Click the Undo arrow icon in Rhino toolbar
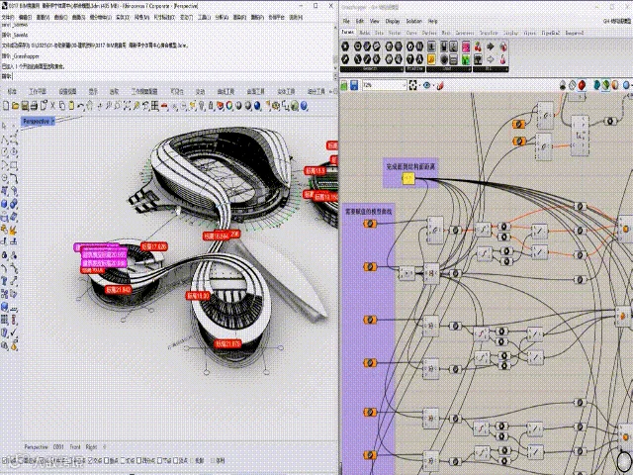The height and width of the screenshot is (475, 633). (x=81, y=106)
